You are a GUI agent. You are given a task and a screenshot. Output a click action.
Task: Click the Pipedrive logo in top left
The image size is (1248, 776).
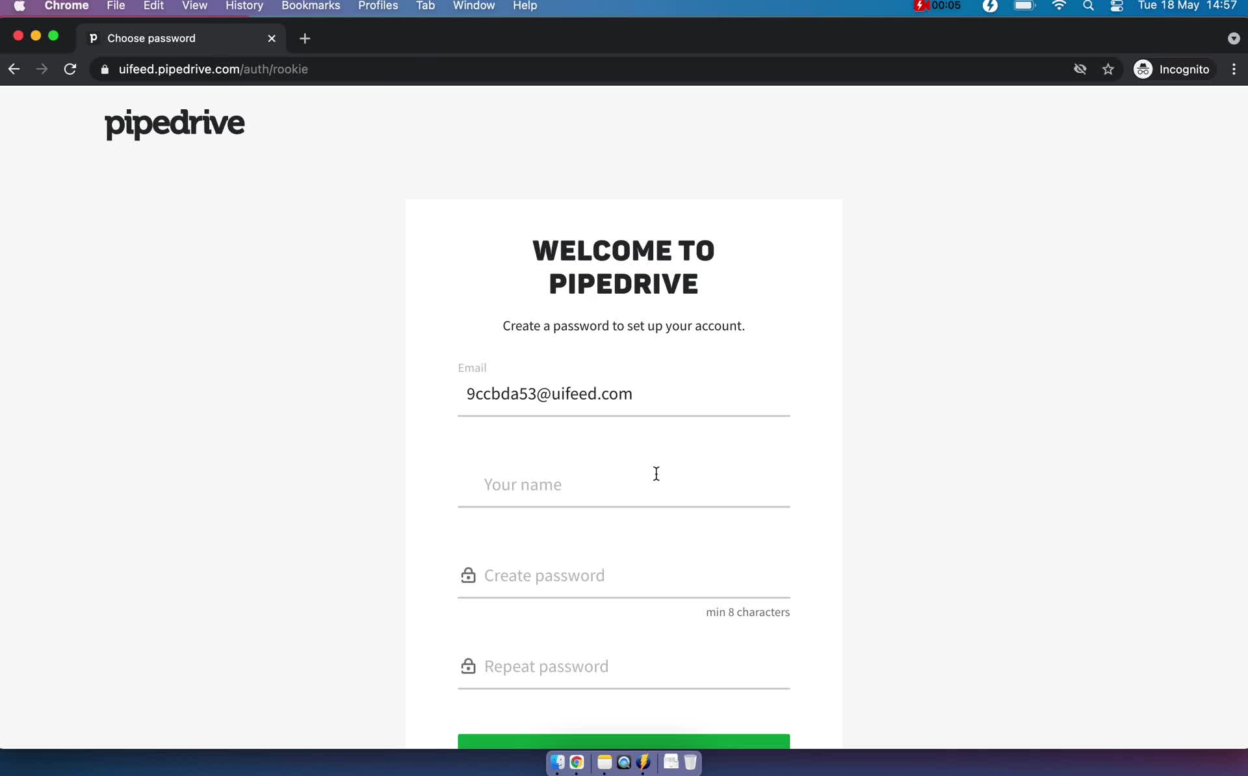175,124
